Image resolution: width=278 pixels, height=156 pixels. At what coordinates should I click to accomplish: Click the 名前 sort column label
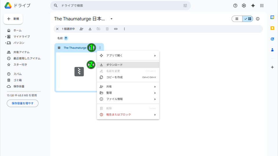[60, 38]
